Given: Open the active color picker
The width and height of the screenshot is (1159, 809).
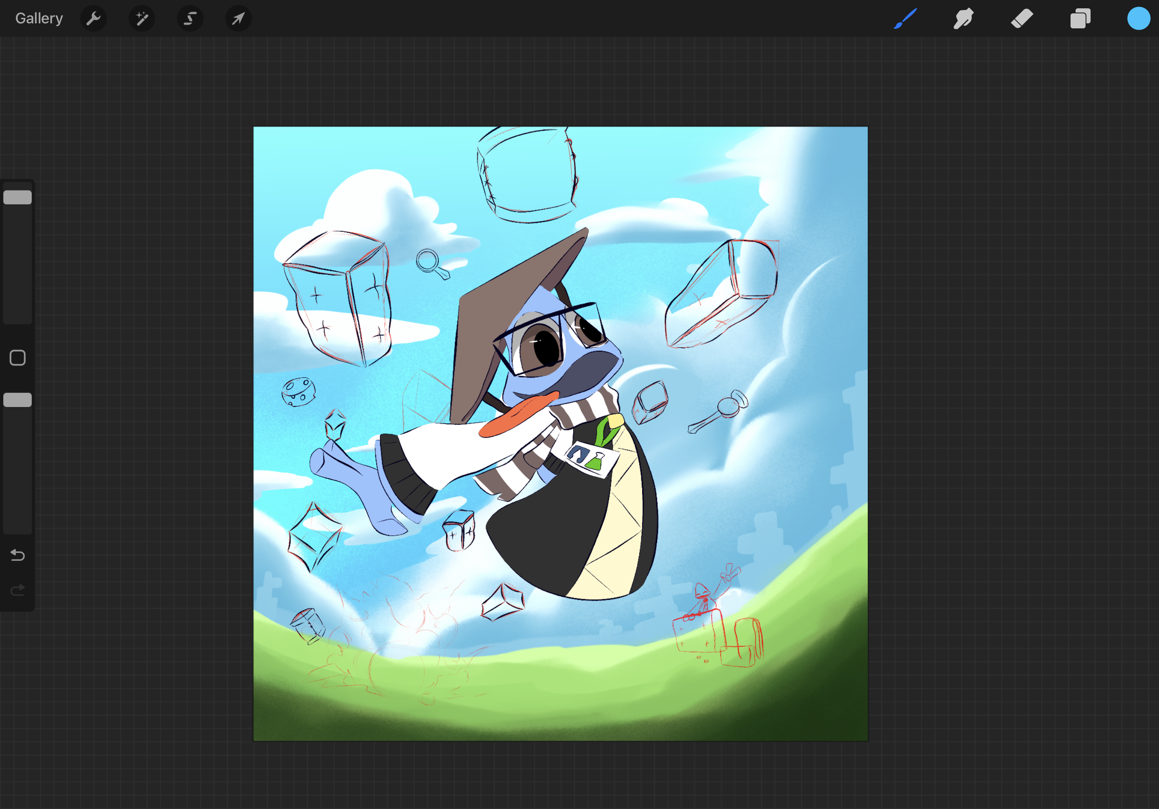Looking at the screenshot, I should click(1138, 19).
